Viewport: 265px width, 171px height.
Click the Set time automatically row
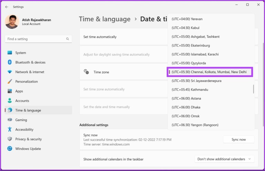click(124, 37)
